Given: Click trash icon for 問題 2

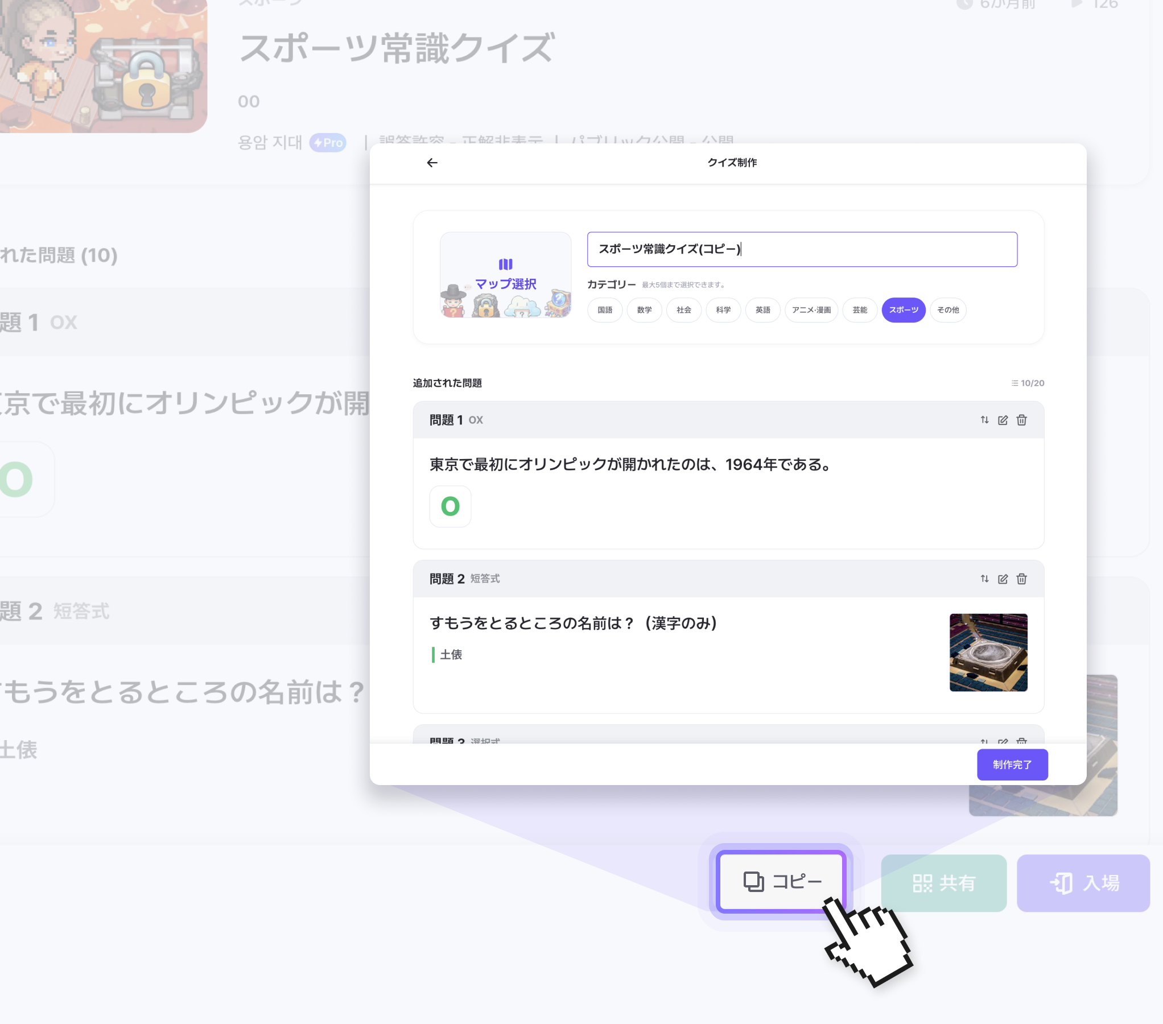Looking at the screenshot, I should (1022, 579).
